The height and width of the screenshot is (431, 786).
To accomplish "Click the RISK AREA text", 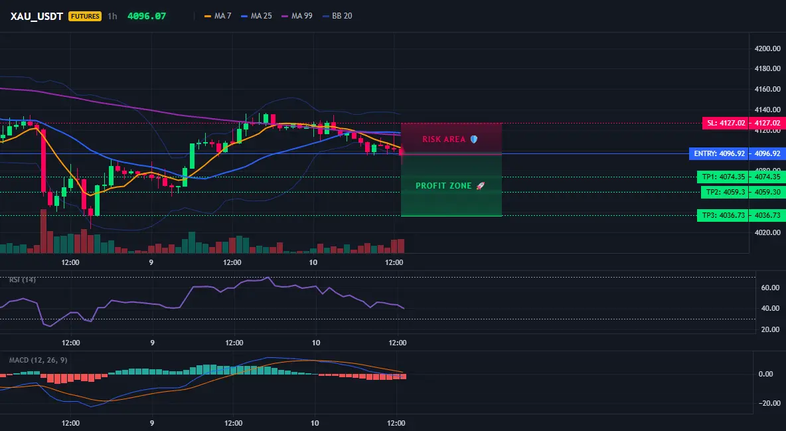I will pos(443,139).
